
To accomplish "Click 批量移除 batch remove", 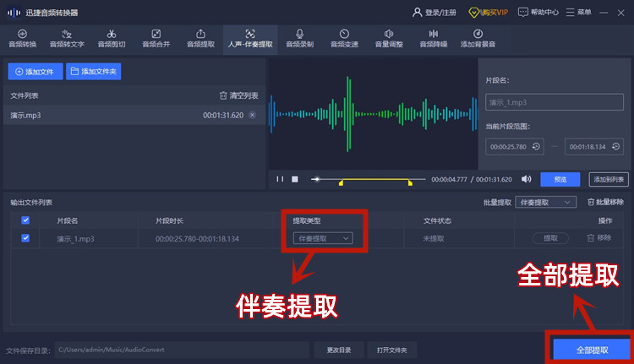I will coord(605,202).
